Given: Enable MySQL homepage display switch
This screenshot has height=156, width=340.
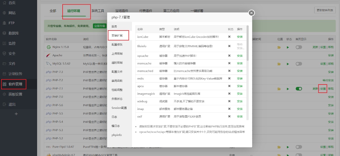Looking at the screenshot, I should point(299,64).
